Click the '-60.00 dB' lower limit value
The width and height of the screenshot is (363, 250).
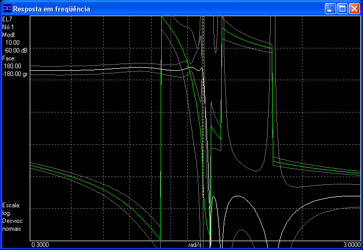(16, 51)
